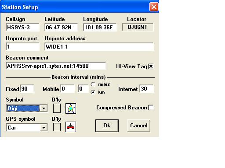Open the Symbol dropdown showing Digi
The image size is (225, 168).
coord(27,108)
